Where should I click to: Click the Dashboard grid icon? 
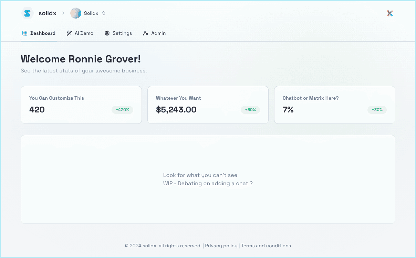coord(25,33)
